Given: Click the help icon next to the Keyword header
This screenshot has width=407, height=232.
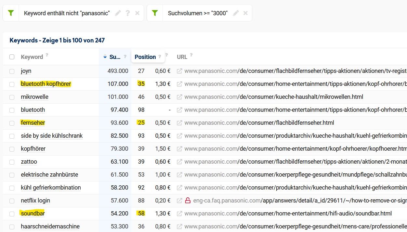Looking at the screenshot, I should click(47, 55).
